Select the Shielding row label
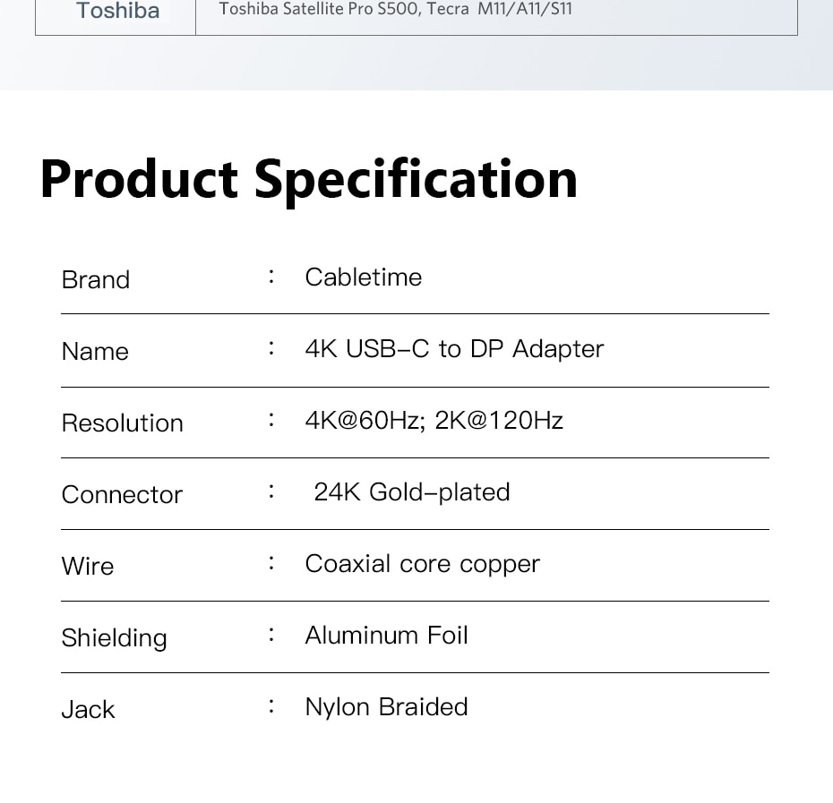Image resolution: width=833 pixels, height=803 pixels. [x=114, y=638]
